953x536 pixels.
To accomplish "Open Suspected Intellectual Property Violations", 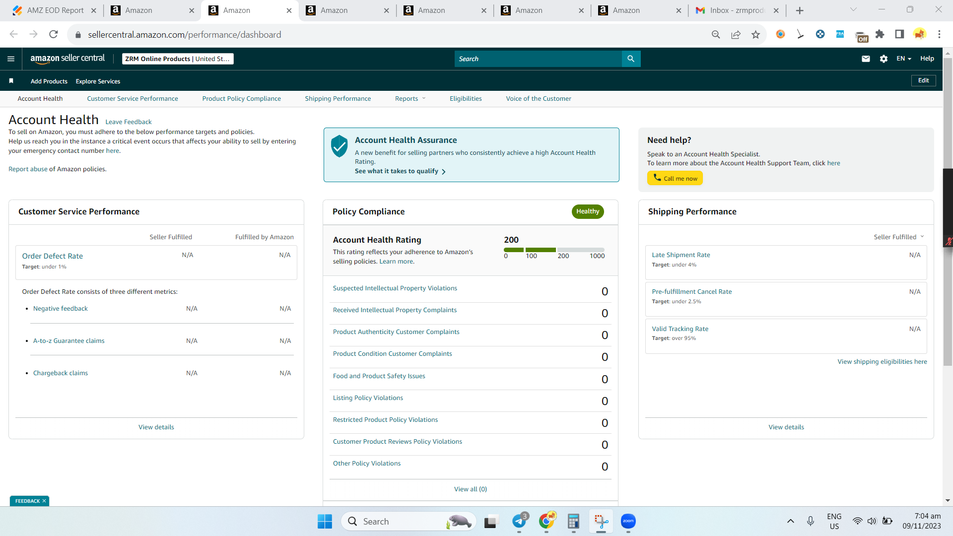I will tap(395, 288).
